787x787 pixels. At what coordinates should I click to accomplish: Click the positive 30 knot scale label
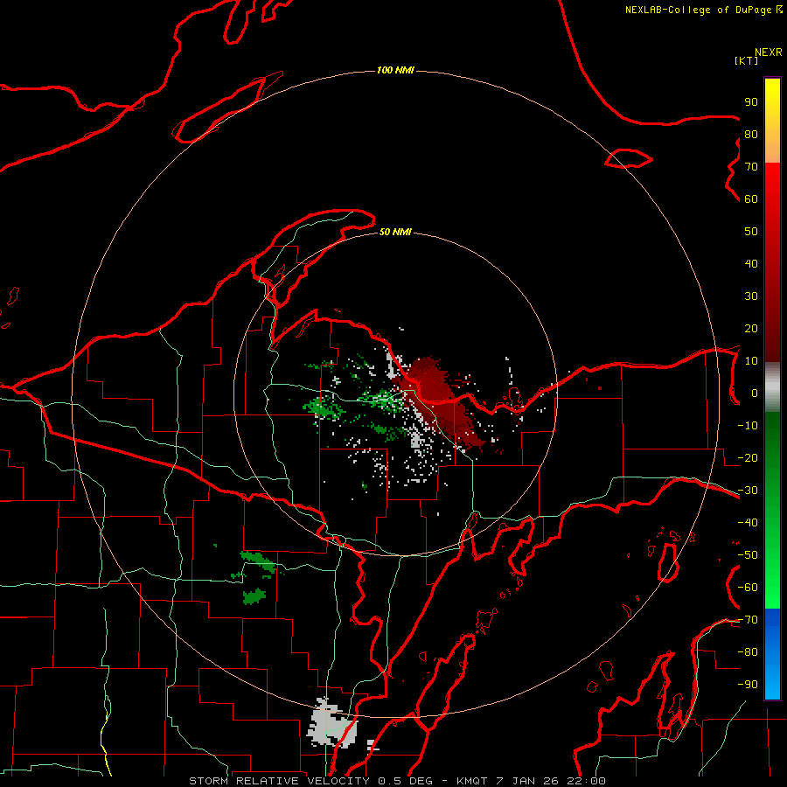point(751,296)
